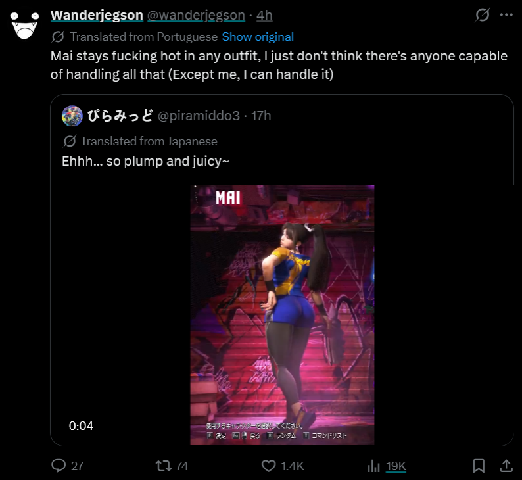Click the Grok icon at top right

click(483, 15)
